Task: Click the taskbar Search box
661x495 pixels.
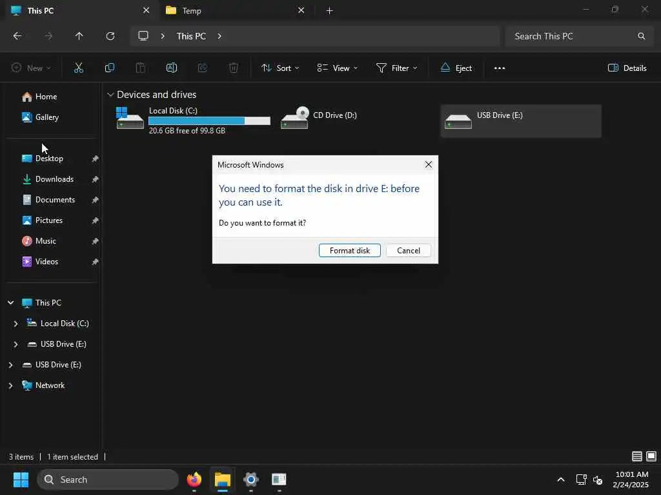Action: click(x=108, y=480)
